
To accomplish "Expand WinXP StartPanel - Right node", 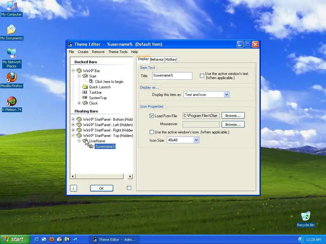I will 73,130.
